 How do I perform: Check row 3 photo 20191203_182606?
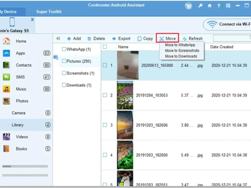pyautogui.click(x=105, y=125)
